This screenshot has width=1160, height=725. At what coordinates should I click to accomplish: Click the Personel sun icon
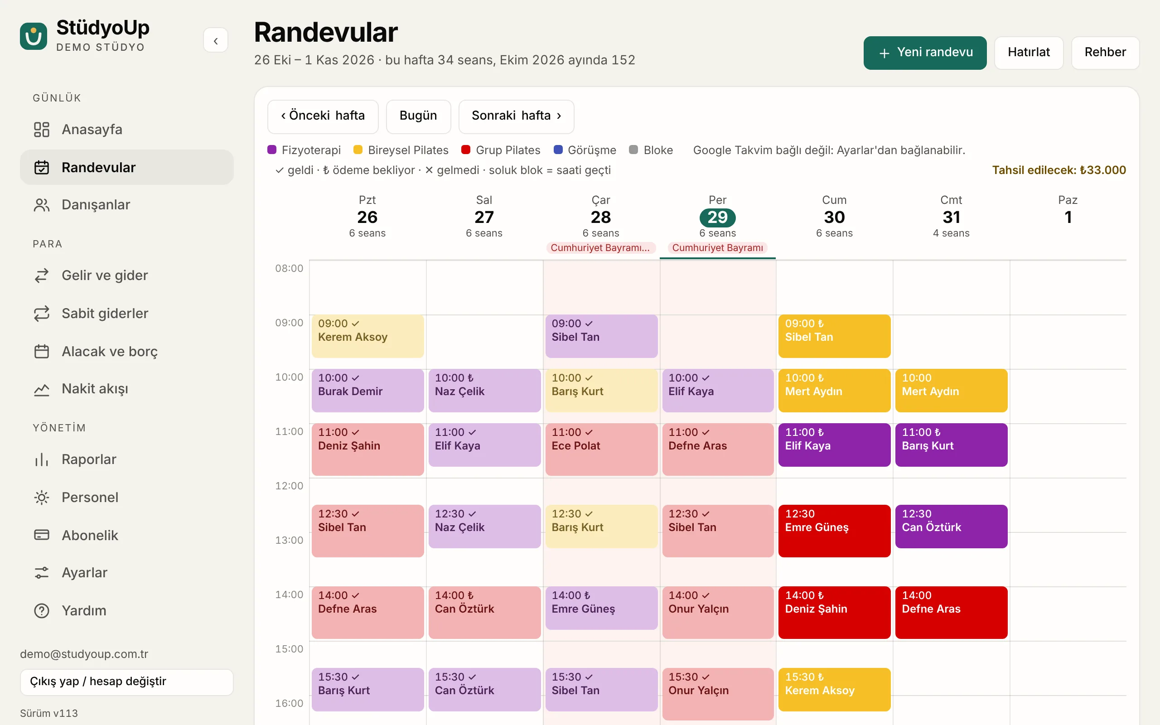(x=42, y=497)
